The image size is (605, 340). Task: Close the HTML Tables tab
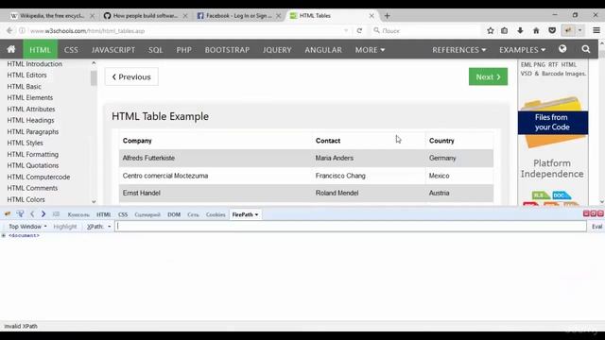(x=372, y=16)
